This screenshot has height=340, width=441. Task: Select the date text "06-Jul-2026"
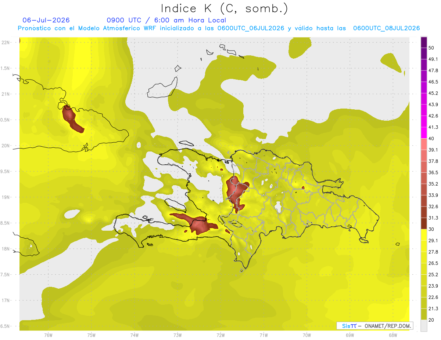[46, 20]
